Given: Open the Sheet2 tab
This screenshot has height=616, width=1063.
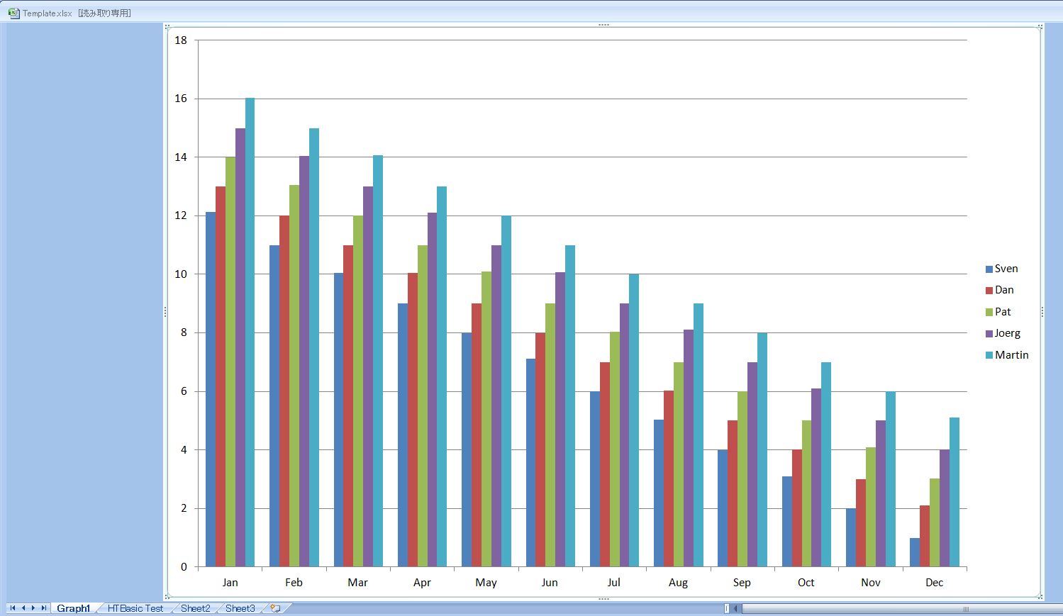Looking at the screenshot, I should (195, 608).
